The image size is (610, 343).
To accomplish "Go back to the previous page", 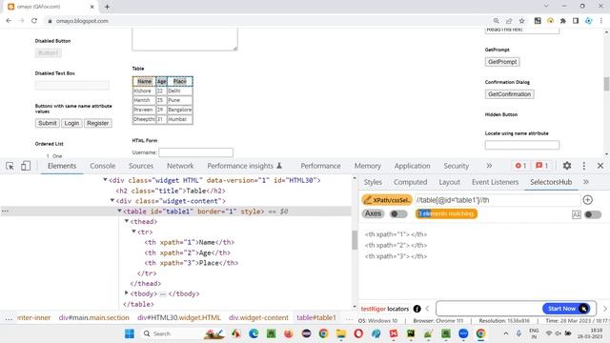I will 9,21.
